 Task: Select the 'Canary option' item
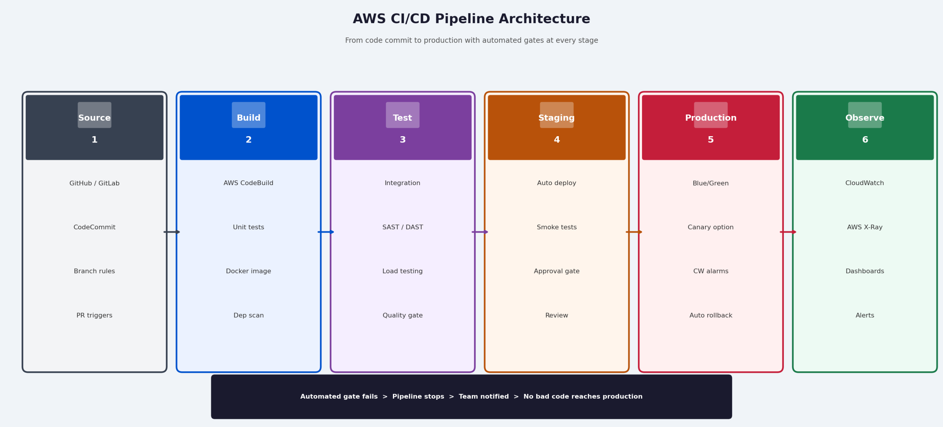coord(711,227)
